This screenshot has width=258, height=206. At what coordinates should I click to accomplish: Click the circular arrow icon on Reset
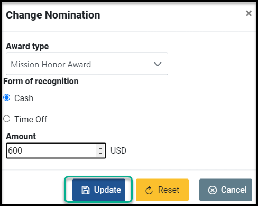[x=149, y=190]
